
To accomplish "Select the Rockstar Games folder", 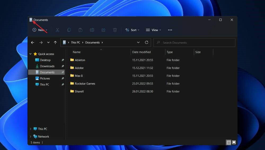I will [x=85, y=84].
